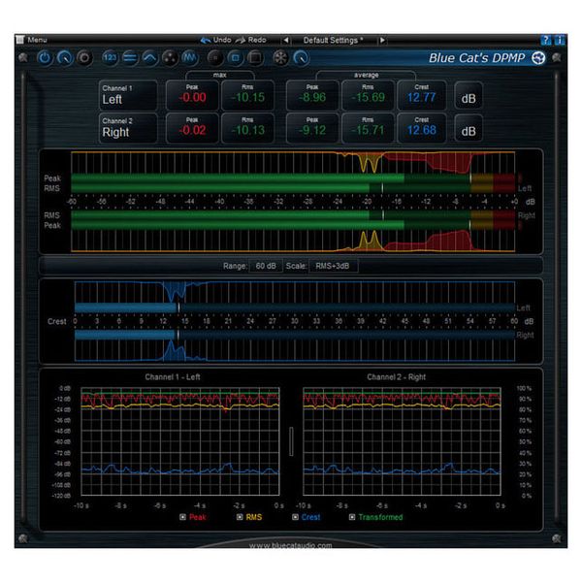Toggle the Peak curve checkbox
The width and height of the screenshot is (582, 582).
(x=182, y=517)
